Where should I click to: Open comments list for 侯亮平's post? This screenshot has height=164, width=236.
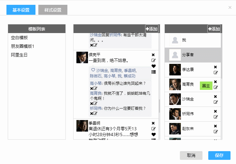click(x=153, y=72)
